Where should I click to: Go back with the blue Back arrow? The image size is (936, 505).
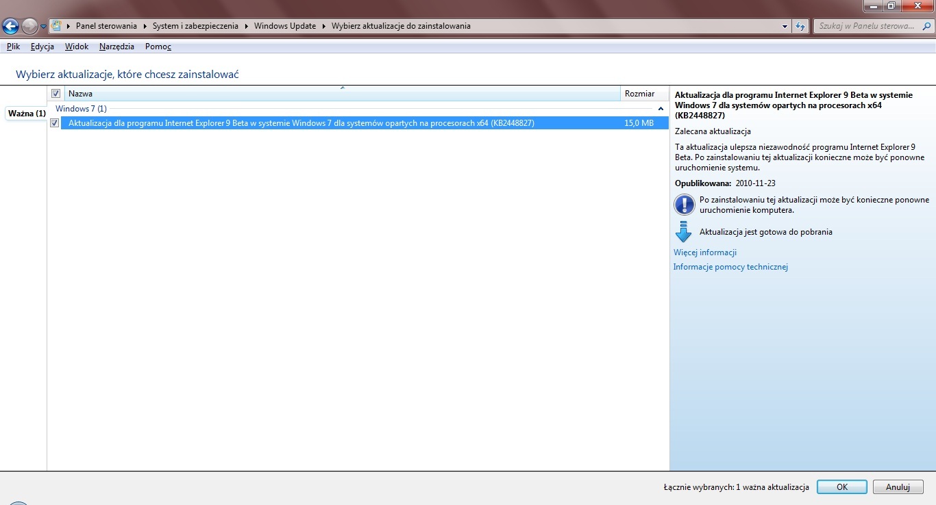click(10, 27)
